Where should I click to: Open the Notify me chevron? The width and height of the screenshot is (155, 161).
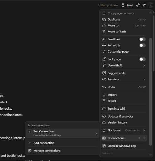click(x=144, y=130)
